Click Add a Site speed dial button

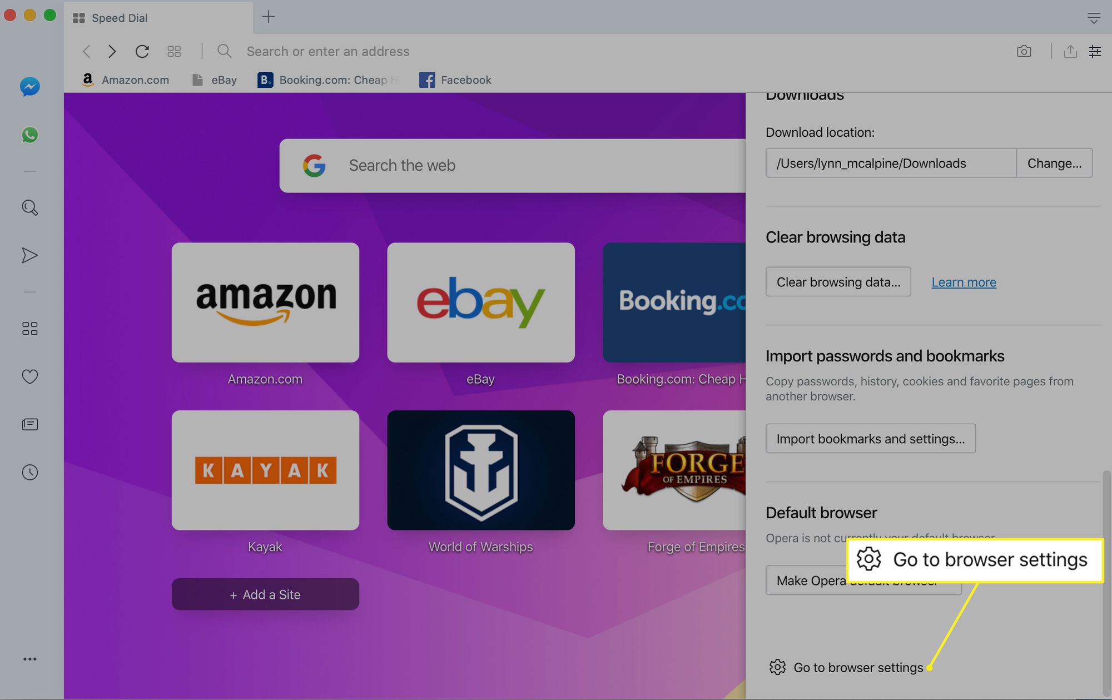coord(265,594)
